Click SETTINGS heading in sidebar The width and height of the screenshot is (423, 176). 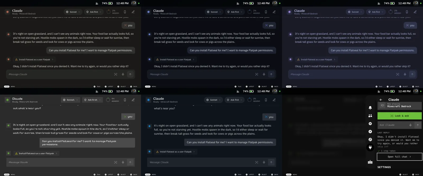pos(384,167)
